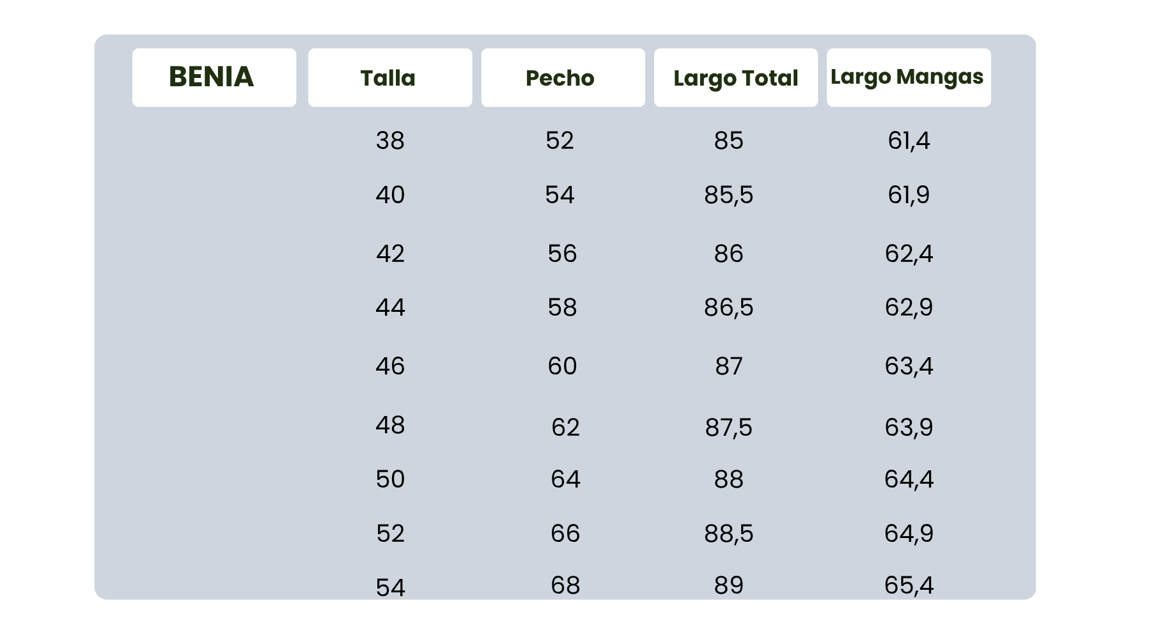Select Pecho value 60
Viewport: 1151px width, 639px height.
[x=562, y=366]
